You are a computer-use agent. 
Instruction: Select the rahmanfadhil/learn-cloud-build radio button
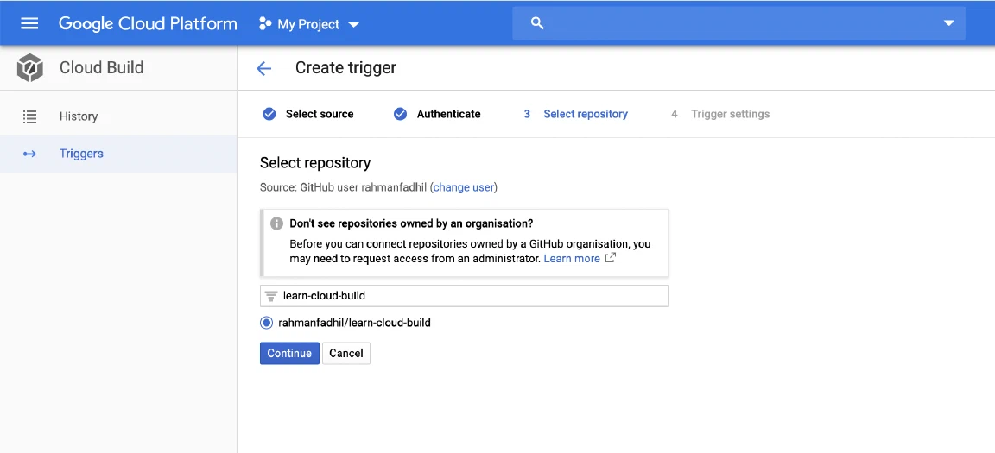click(x=267, y=323)
